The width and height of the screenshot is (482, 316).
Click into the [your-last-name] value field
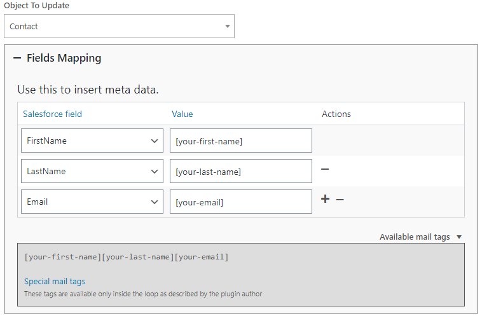coord(240,171)
